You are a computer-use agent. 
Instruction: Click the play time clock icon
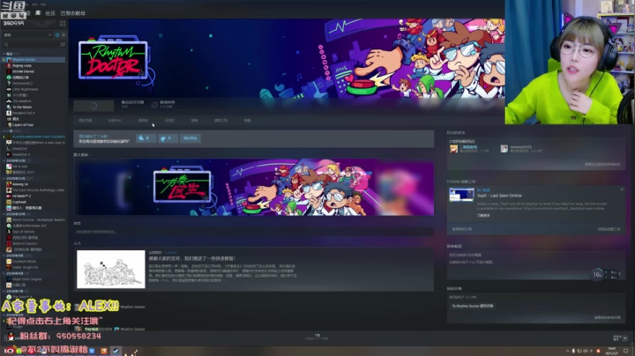[154, 105]
